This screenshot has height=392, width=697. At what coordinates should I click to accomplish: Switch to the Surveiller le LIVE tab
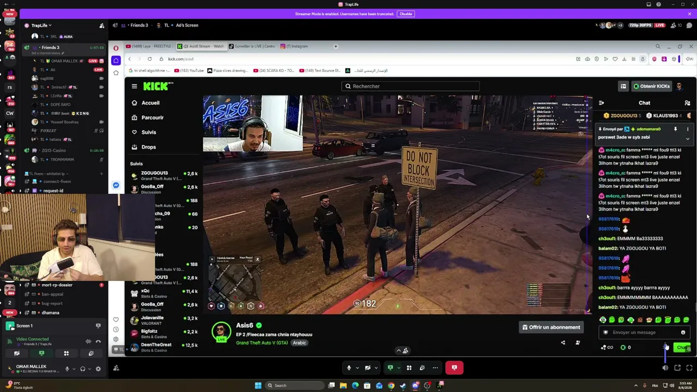pos(252,46)
